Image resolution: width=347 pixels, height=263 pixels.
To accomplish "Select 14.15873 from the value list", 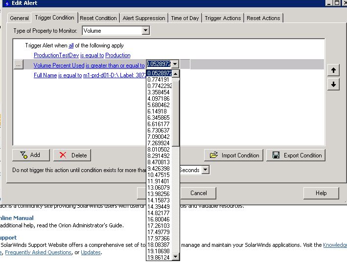I will click(x=160, y=200).
